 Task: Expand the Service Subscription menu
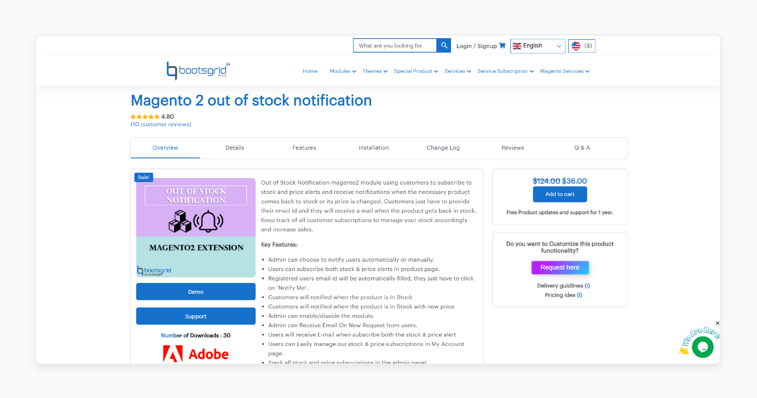tap(505, 71)
